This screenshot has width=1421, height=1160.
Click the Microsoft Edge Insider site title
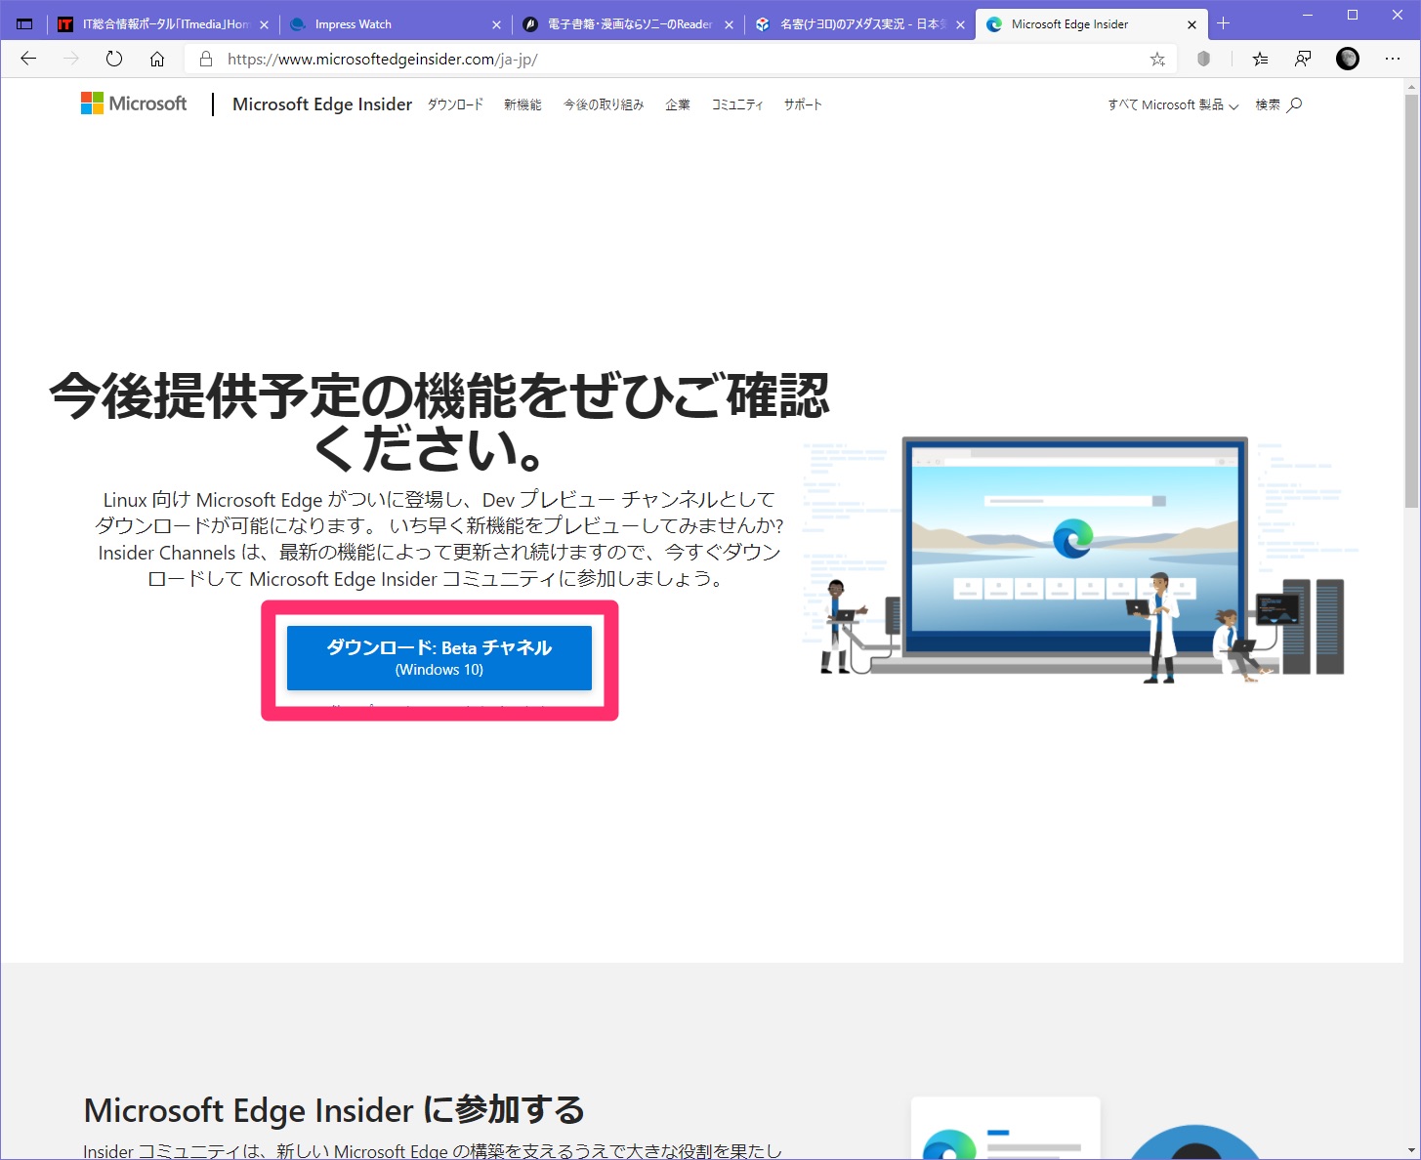coord(322,104)
